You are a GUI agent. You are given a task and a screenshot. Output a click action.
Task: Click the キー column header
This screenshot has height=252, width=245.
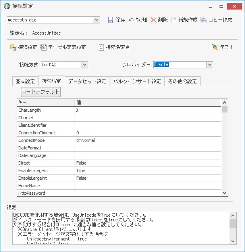coord(46,103)
